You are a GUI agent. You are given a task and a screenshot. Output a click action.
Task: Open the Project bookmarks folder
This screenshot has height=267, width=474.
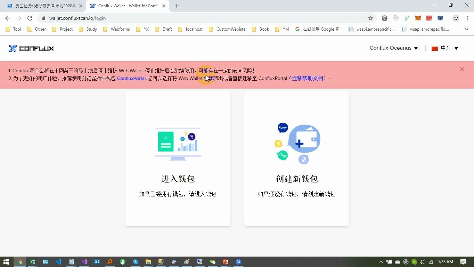(x=63, y=29)
